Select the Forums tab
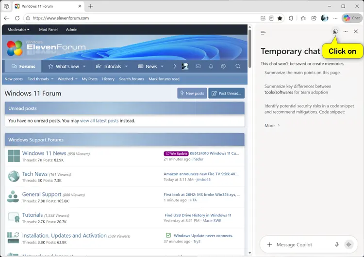Viewport: 364px width, 257px height. pyautogui.click(x=23, y=66)
